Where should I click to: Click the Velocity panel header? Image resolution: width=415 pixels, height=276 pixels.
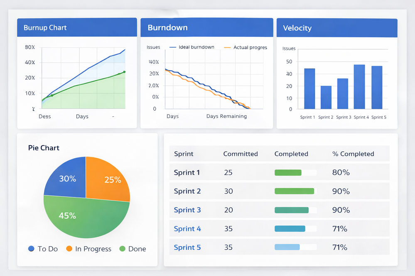(337, 28)
